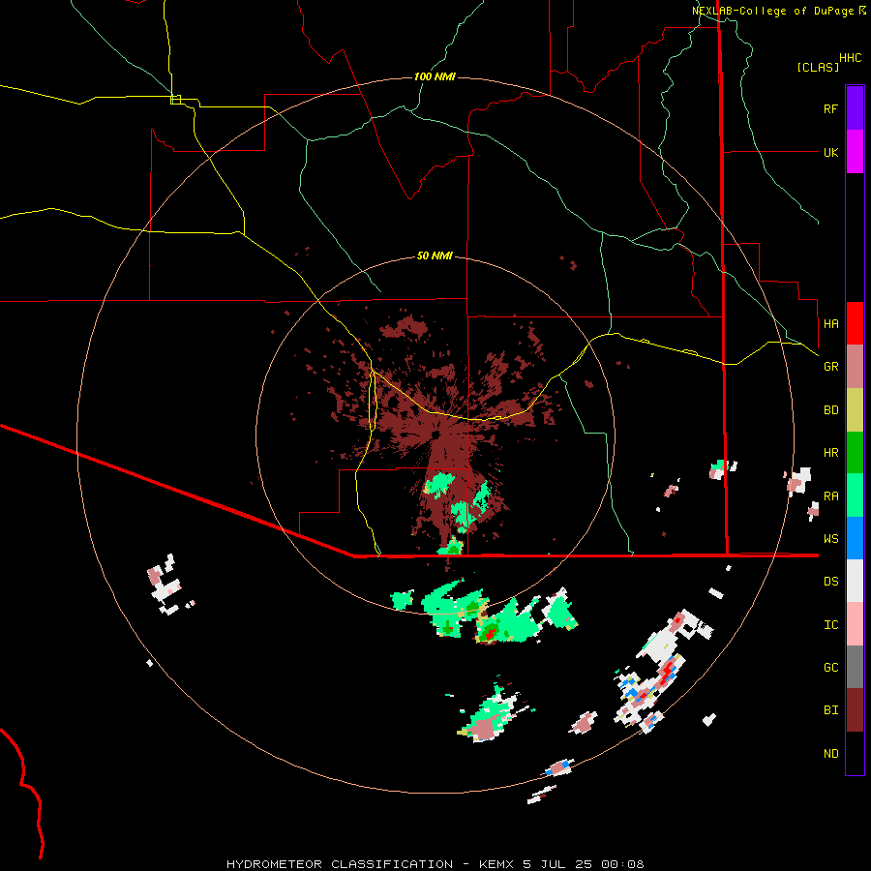Screen dimensions: 871x871
Task: Click the "RF" legend label
Action: 830,108
